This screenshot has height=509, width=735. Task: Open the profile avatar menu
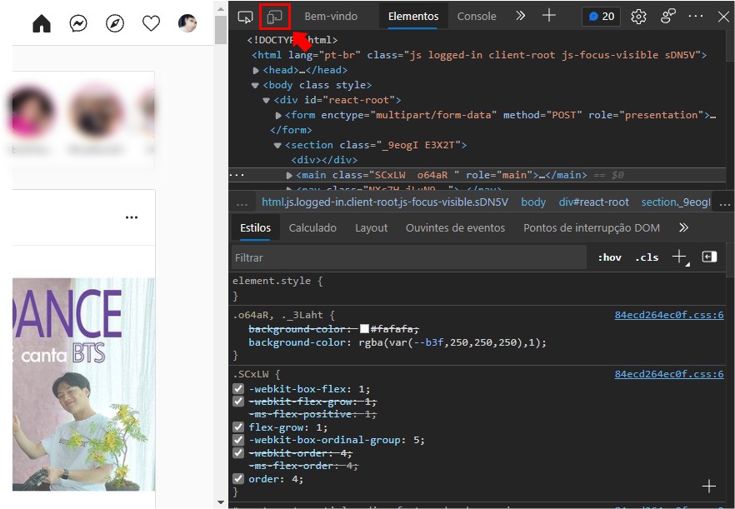(187, 23)
